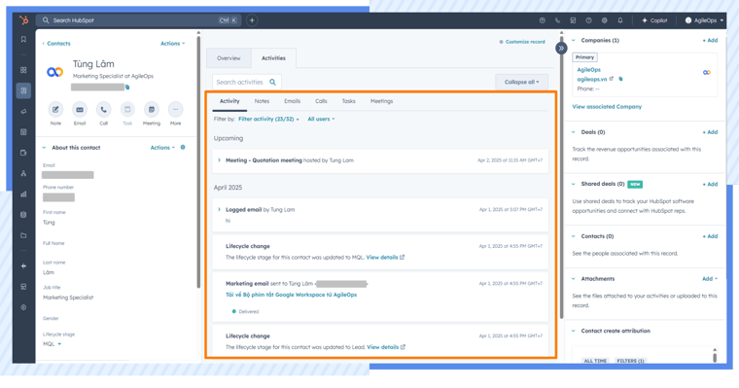Viewport: 739px width, 388px height.
Task: Open the All users filter dropdown
Action: click(x=321, y=120)
